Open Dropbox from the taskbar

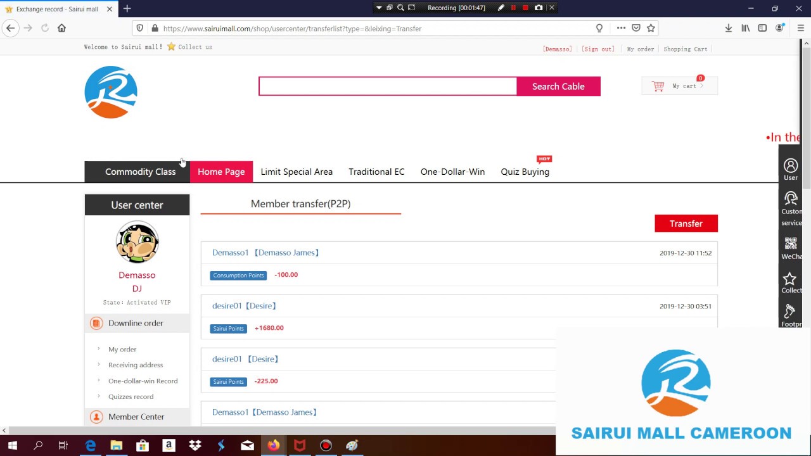coord(195,445)
